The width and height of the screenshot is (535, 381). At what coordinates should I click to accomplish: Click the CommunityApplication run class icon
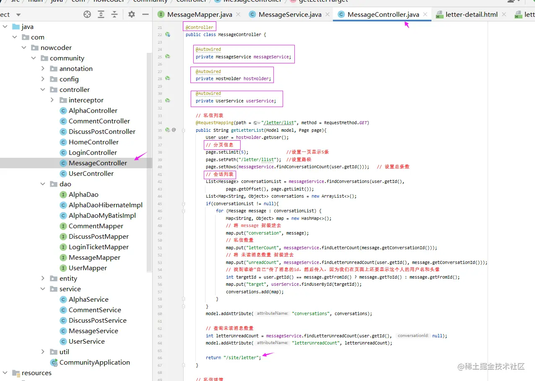54,363
